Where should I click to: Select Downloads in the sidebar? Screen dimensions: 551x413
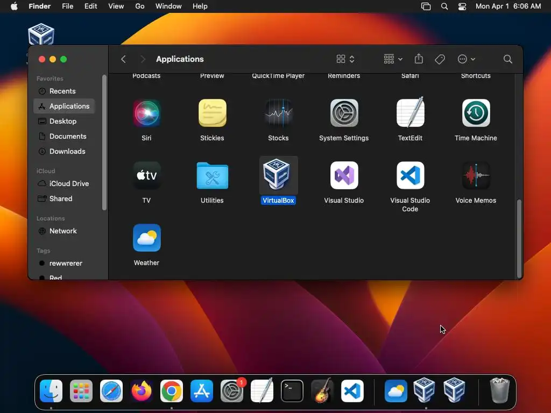65,151
